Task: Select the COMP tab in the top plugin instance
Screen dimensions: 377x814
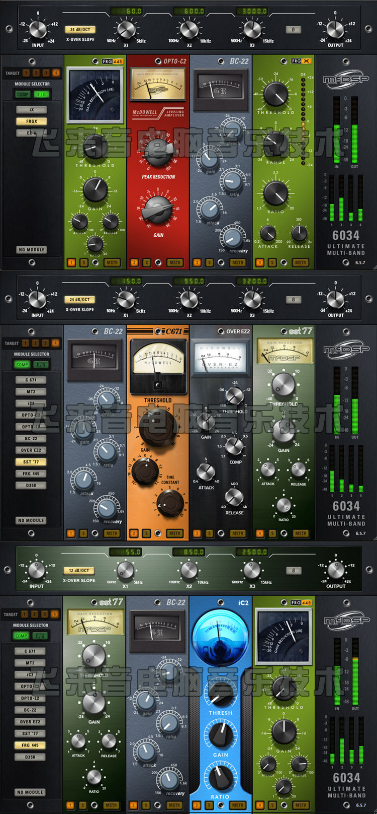Action: pyautogui.click(x=23, y=94)
